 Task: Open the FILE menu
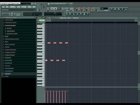click(3, 7)
